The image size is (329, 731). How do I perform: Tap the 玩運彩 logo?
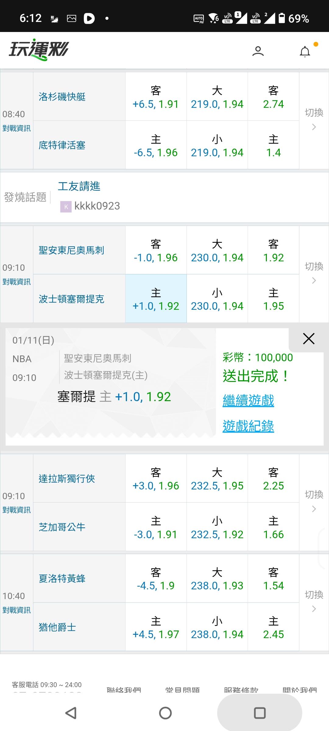click(x=39, y=50)
